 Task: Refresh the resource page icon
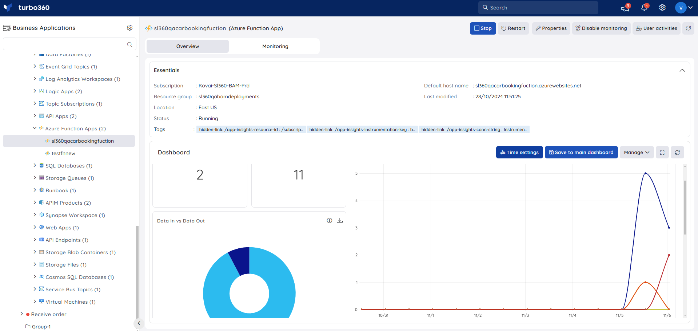(688, 28)
